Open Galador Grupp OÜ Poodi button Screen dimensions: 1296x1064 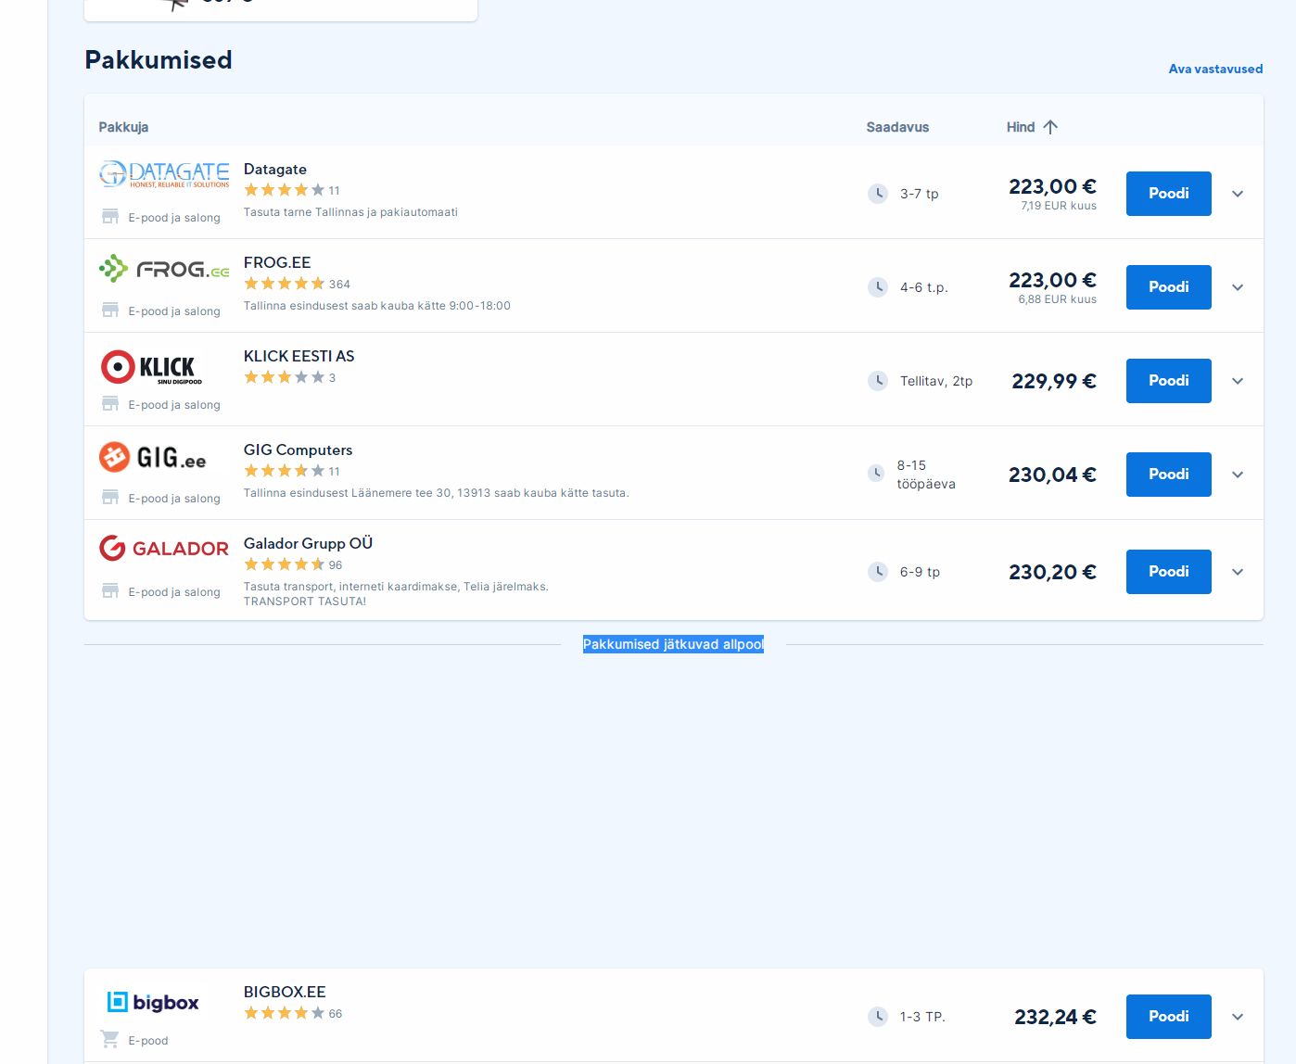1168,572
